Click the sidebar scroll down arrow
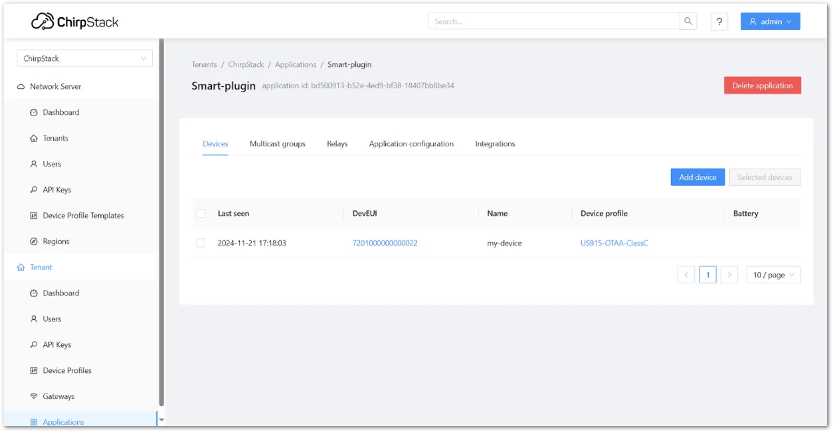The width and height of the screenshot is (833, 432). point(161,420)
